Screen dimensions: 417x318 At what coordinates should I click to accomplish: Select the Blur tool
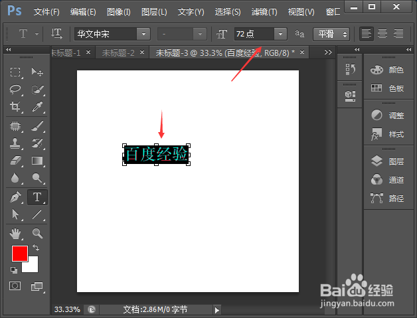pyautogui.click(x=15, y=178)
